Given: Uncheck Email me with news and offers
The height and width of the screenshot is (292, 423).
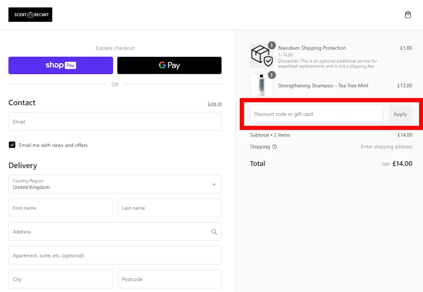Looking at the screenshot, I should click(12, 145).
